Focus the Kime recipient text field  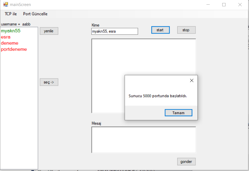[115, 31]
